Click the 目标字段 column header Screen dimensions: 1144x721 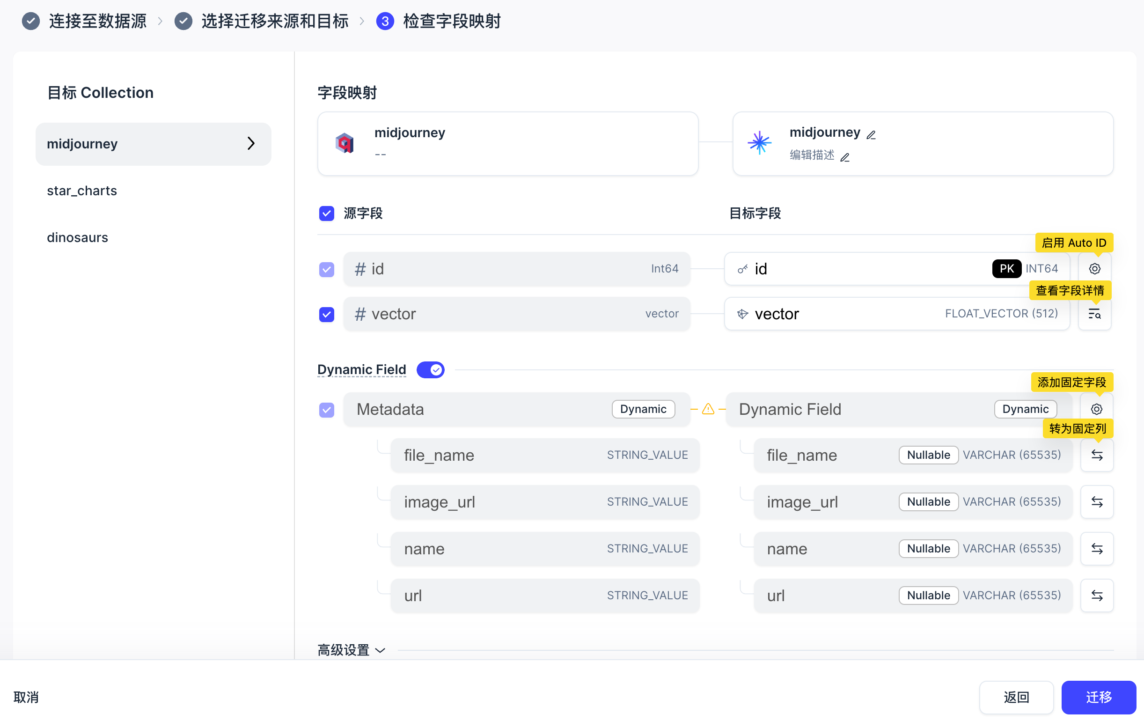click(755, 213)
